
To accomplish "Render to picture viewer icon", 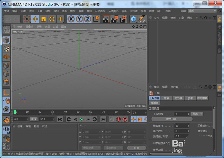I will [115, 19].
